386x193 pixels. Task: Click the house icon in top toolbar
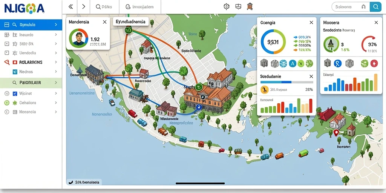point(250,7)
